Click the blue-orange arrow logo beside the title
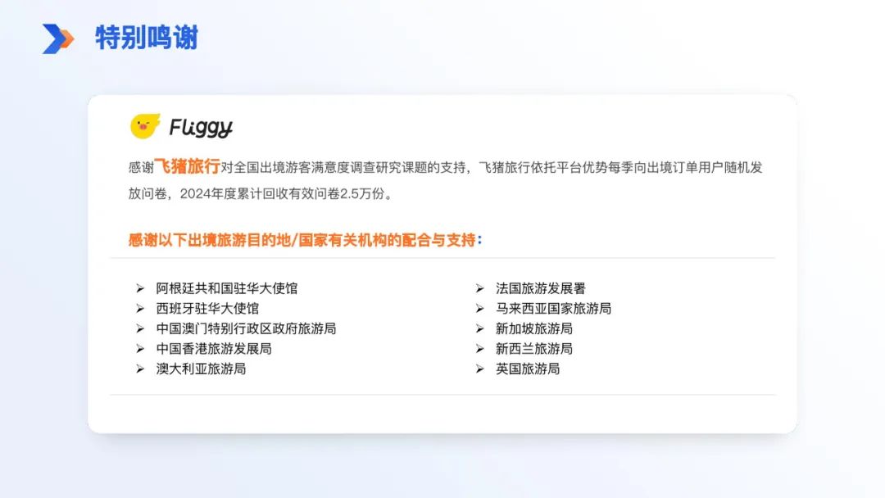Image resolution: width=885 pixels, height=498 pixels. pyautogui.click(x=58, y=39)
